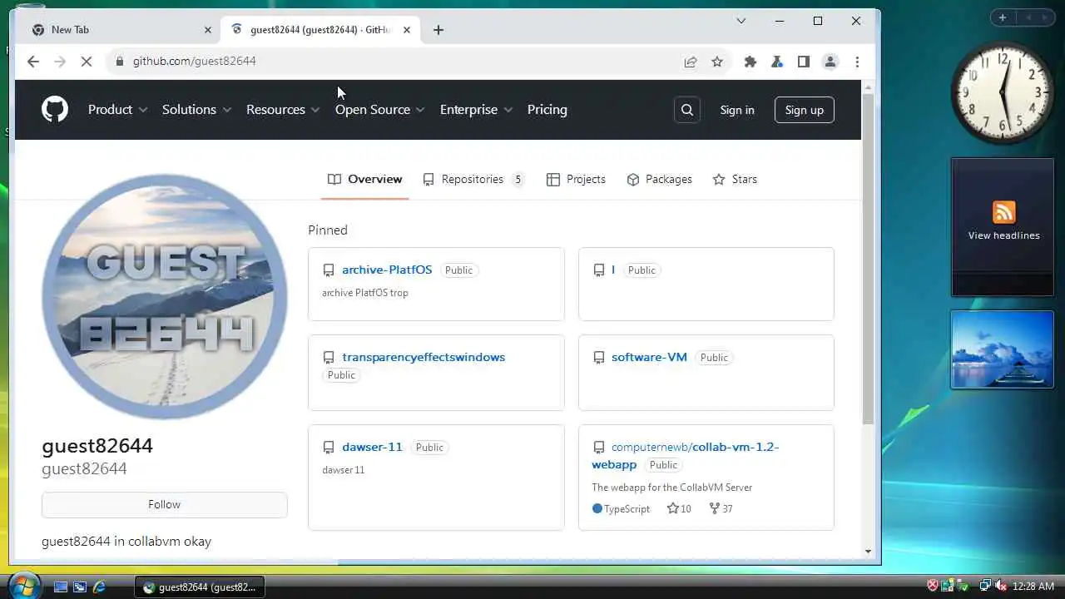Open a new tab with the plus button
This screenshot has height=599, width=1065.
438,30
